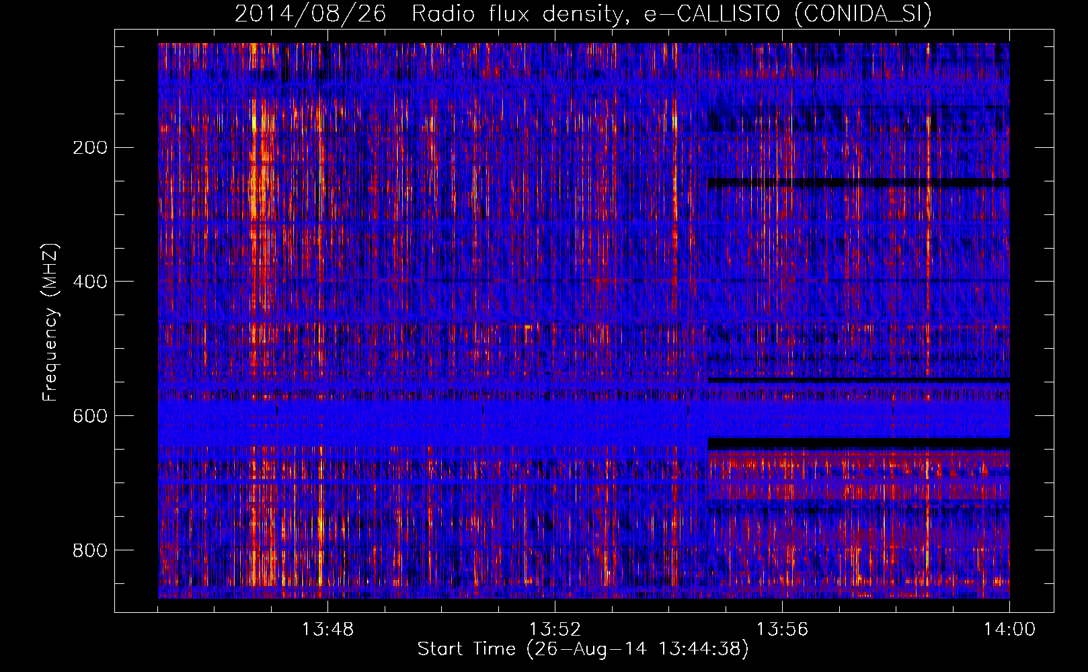Click the '800' frequency tick label
Viewport: 1088px width, 672px height.
coord(90,550)
